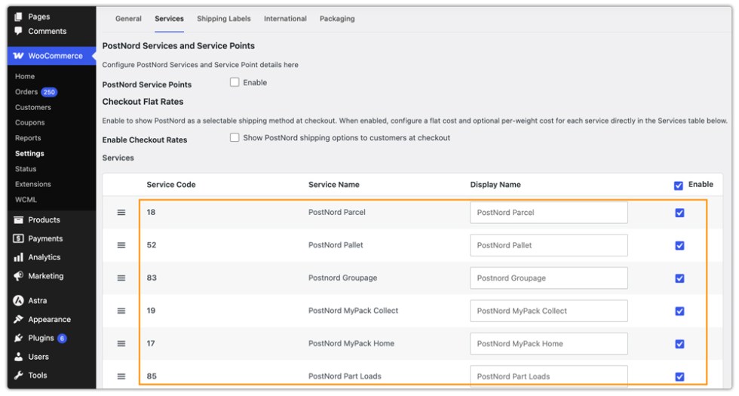Screen dimensions: 739x396
Task: Uncheck enable for PostNord MyPack Collect
Action: [679, 311]
